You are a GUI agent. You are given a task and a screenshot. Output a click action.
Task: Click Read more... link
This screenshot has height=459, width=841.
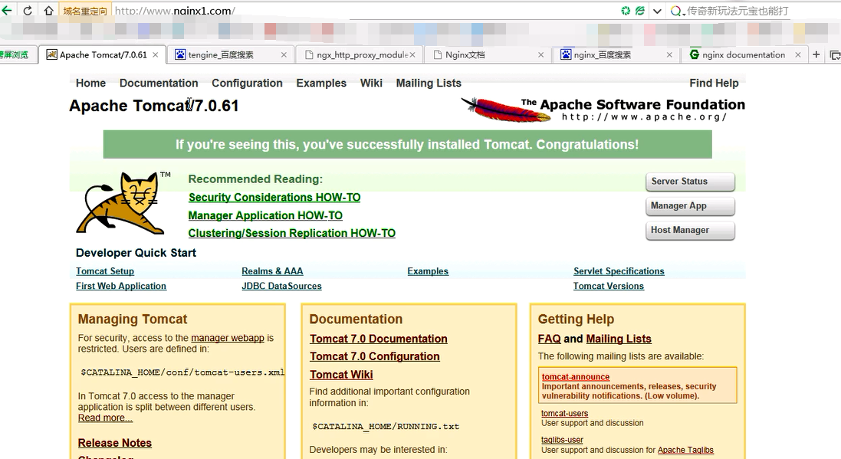[x=105, y=418]
